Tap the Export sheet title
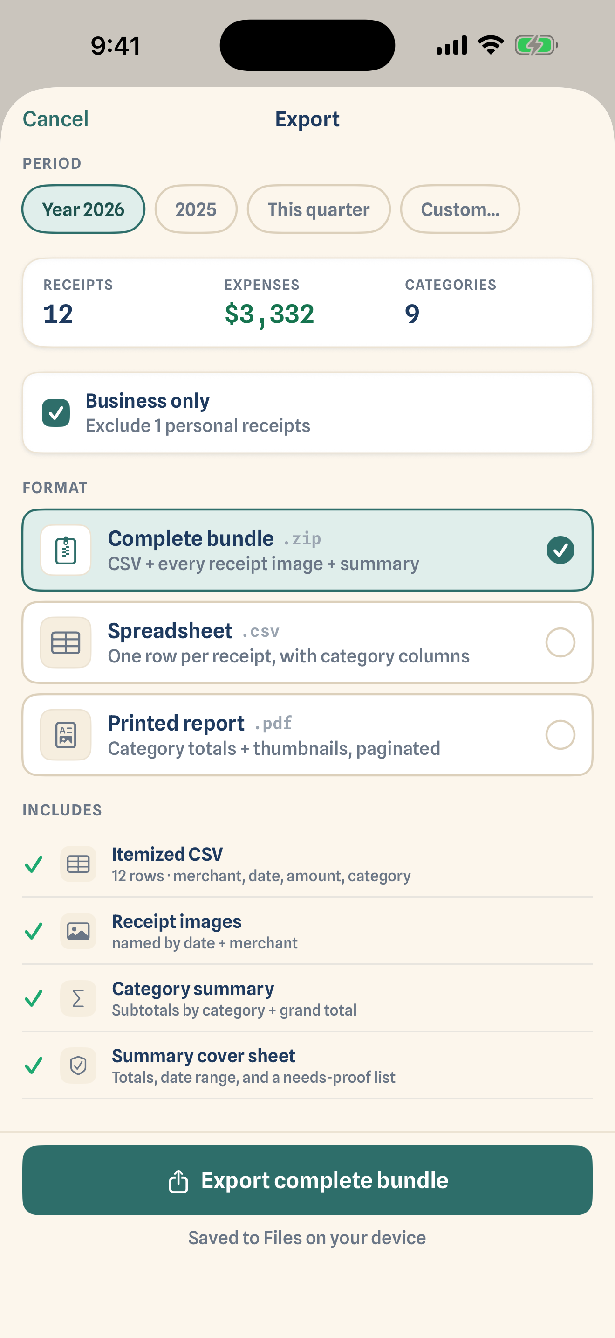The height and width of the screenshot is (1338, 615). click(x=307, y=119)
